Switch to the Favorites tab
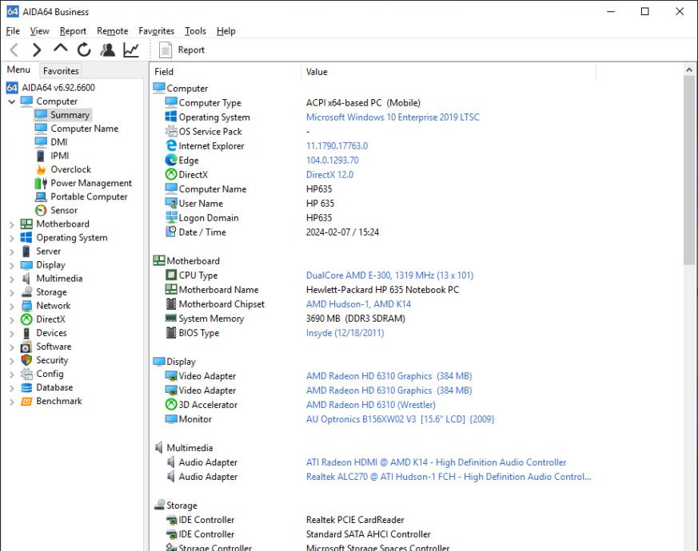 point(61,71)
